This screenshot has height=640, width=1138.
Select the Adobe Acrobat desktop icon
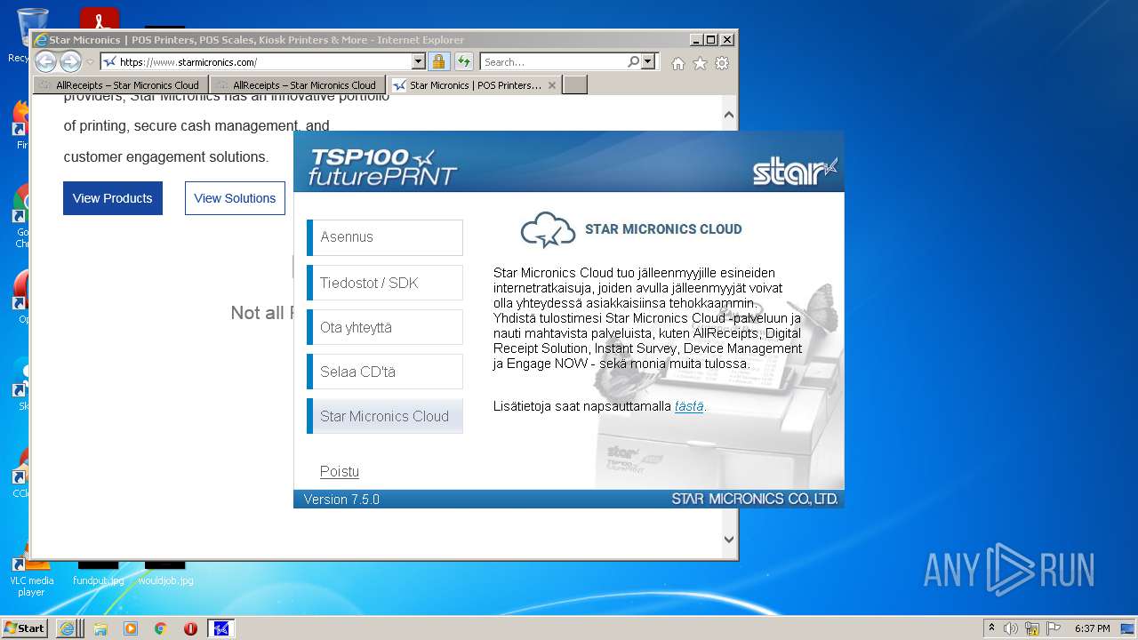[x=99, y=18]
